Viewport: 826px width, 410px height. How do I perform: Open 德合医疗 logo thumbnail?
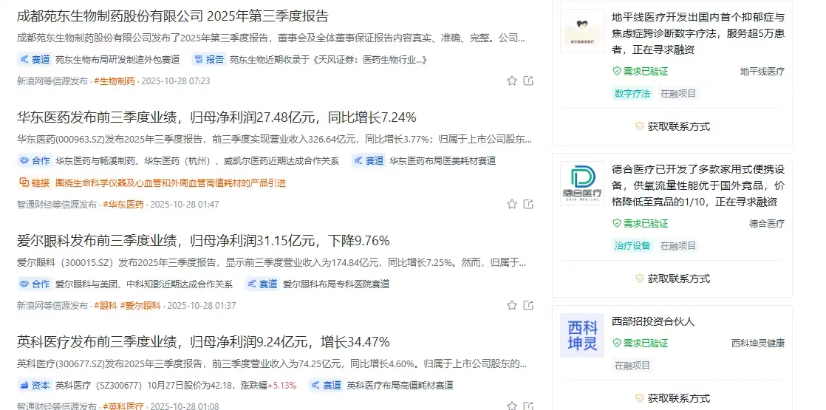pyautogui.click(x=581, y=183)
